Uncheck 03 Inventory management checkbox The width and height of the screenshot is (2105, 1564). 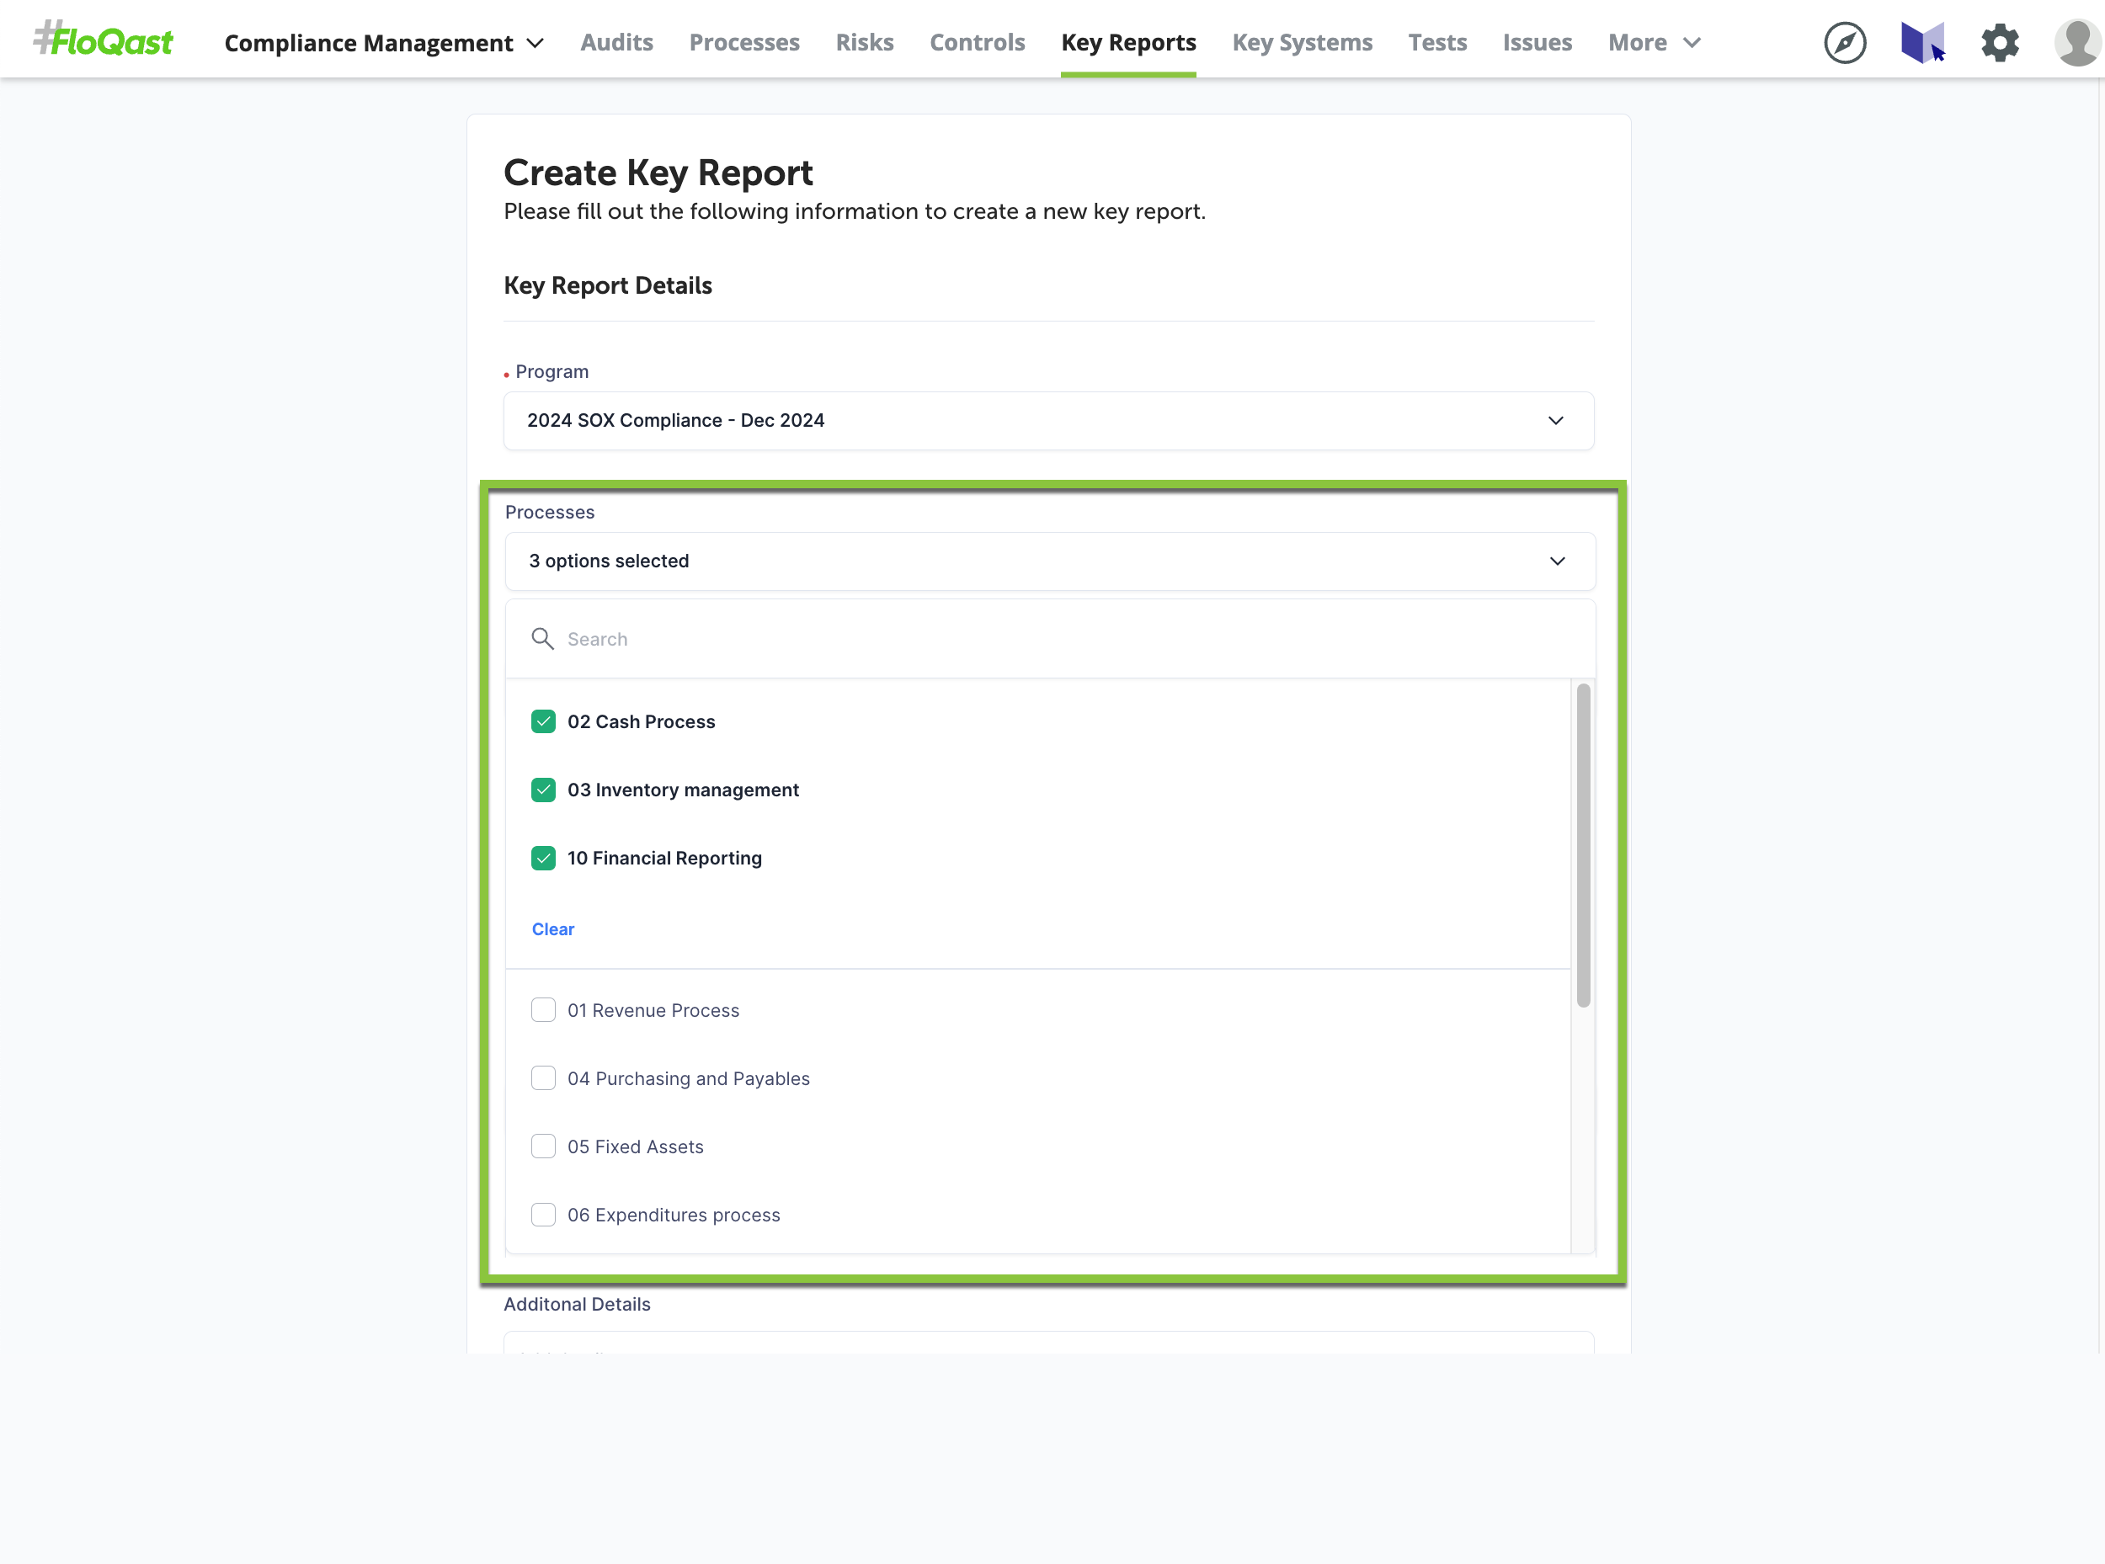click(544, 790)
